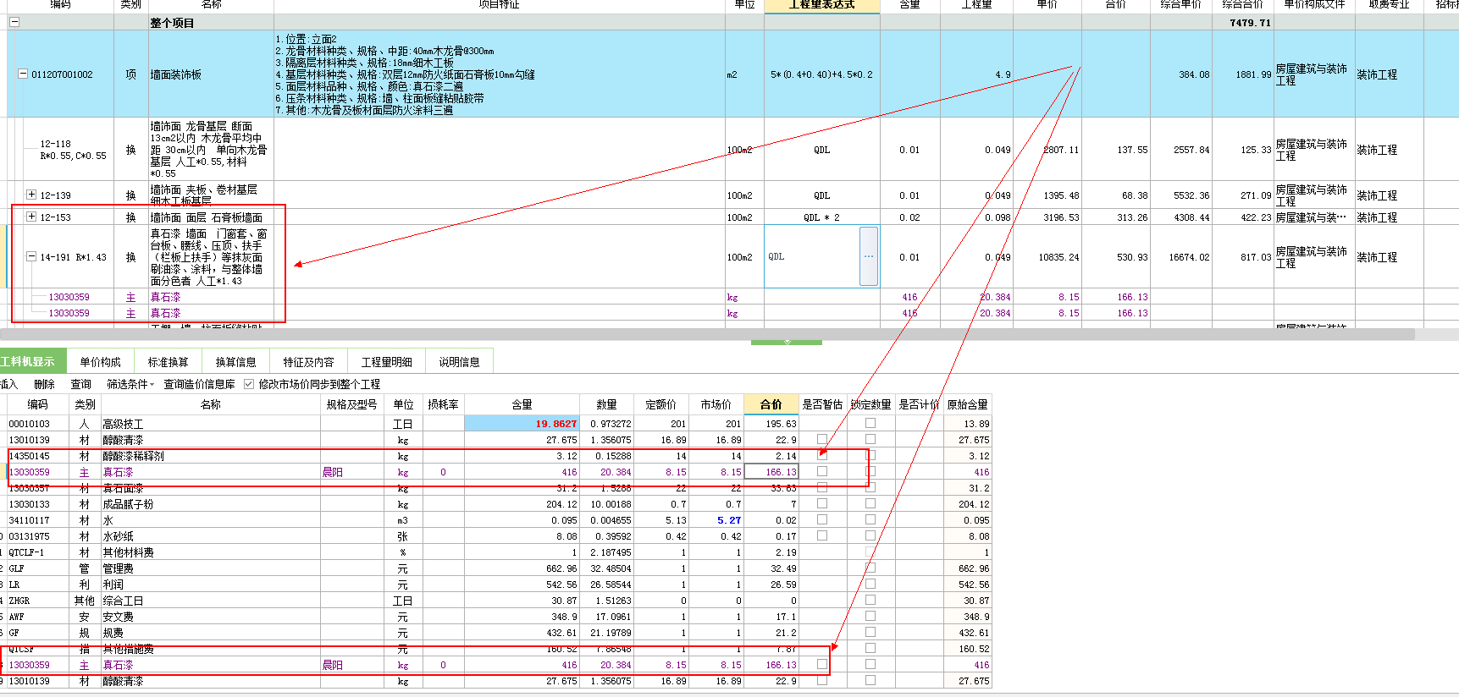Open the 说明信息 tab
The height and width of the screenshot is (697, 1459).
[459, 361]
